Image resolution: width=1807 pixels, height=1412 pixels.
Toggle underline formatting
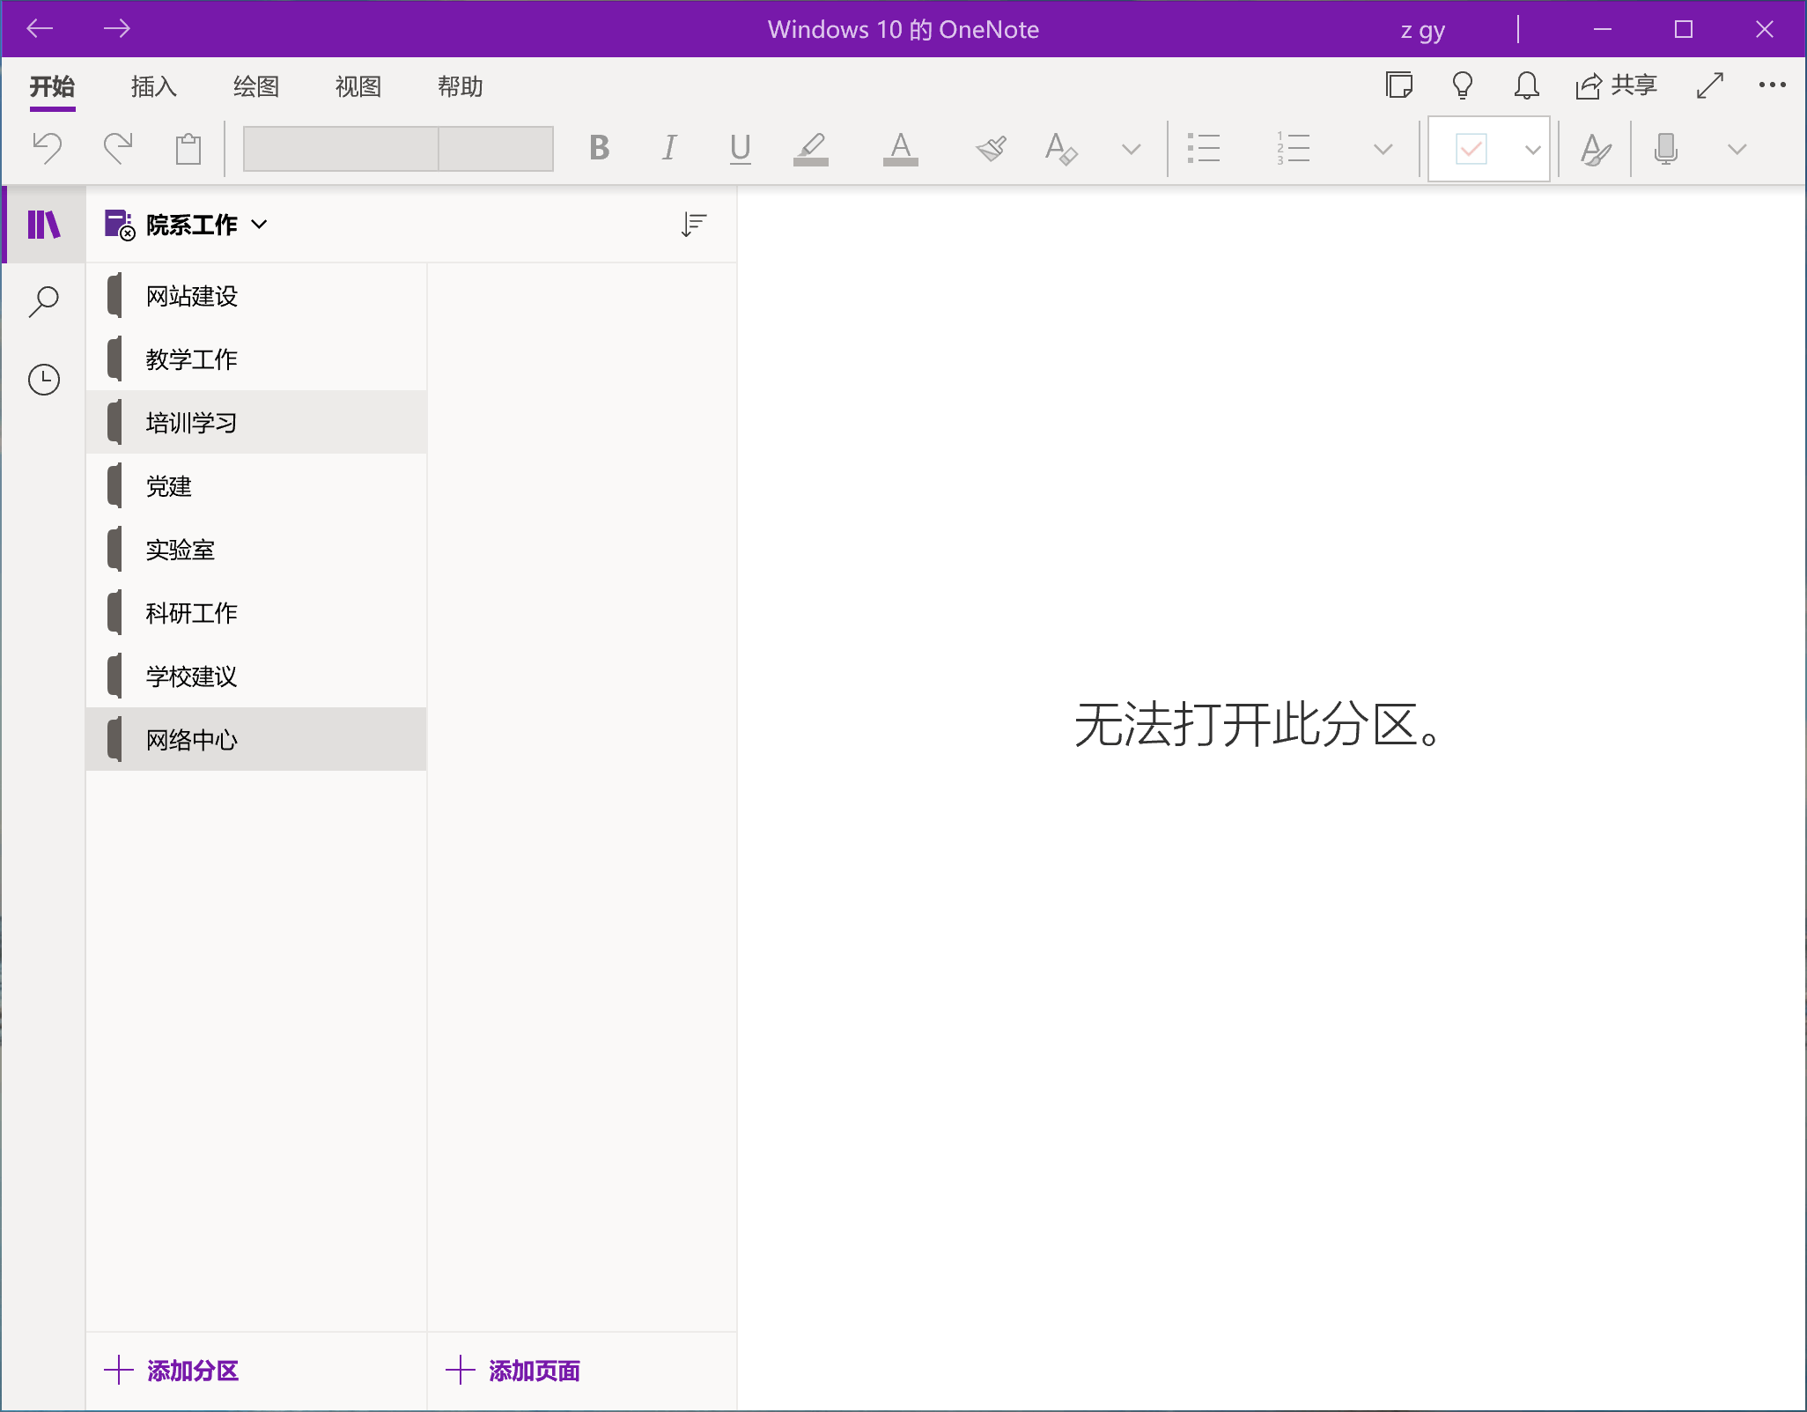tap(741, 148)
